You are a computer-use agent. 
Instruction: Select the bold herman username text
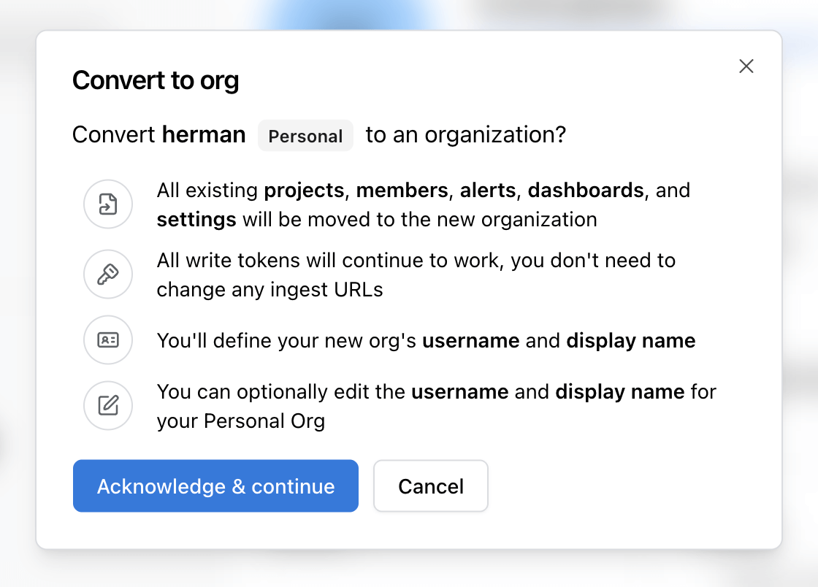pyautogui.click(x=203, y=134)
